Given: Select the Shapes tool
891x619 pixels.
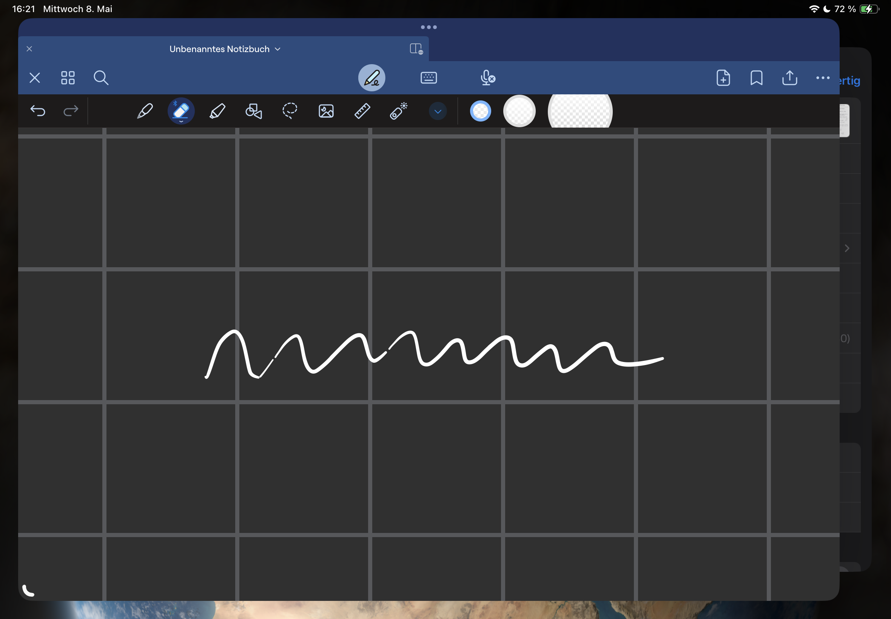Looking at the screenshot, I should coord(254,111).
